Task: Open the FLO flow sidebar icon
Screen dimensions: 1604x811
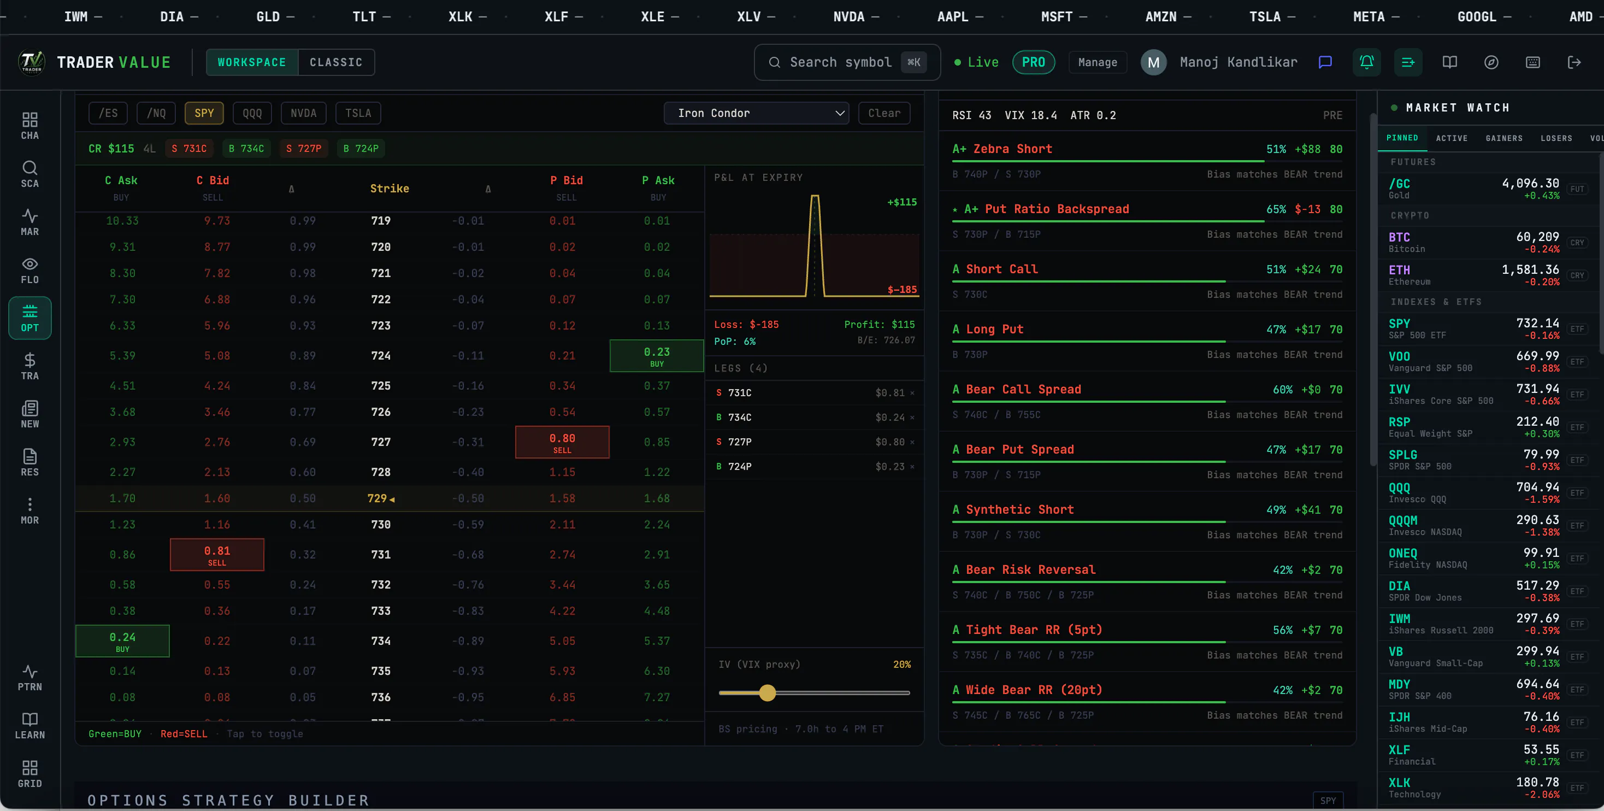Action: [30, 271]
